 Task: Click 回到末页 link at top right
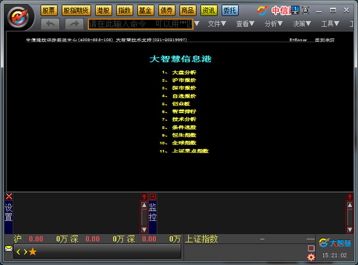click(x=325, y=40)
